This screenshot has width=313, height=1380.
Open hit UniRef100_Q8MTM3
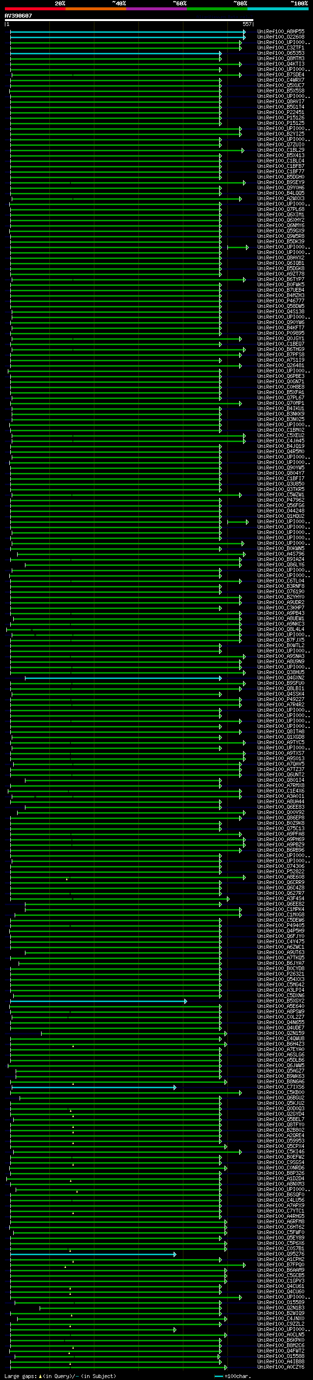(281, 58)
